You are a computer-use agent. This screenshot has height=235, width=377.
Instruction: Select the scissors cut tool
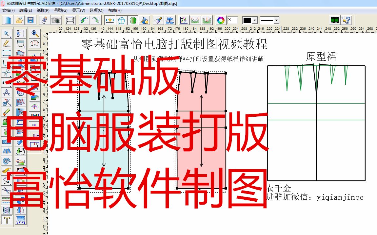pos(7,102)
